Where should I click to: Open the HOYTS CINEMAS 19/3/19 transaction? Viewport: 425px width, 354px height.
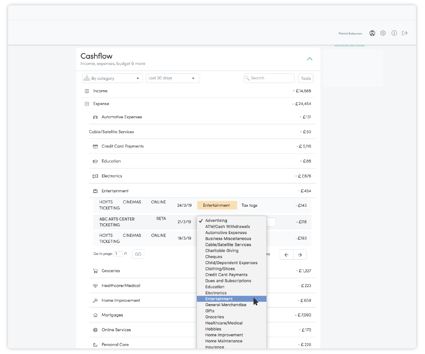click(x=202, y=238)
